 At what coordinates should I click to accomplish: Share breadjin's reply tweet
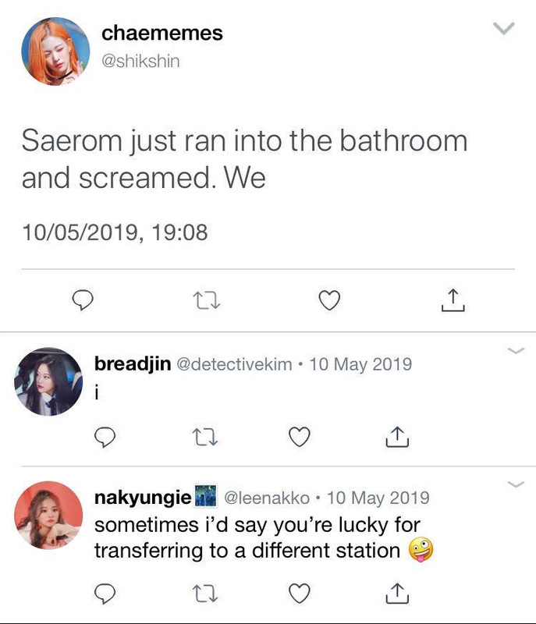[397, 437]
